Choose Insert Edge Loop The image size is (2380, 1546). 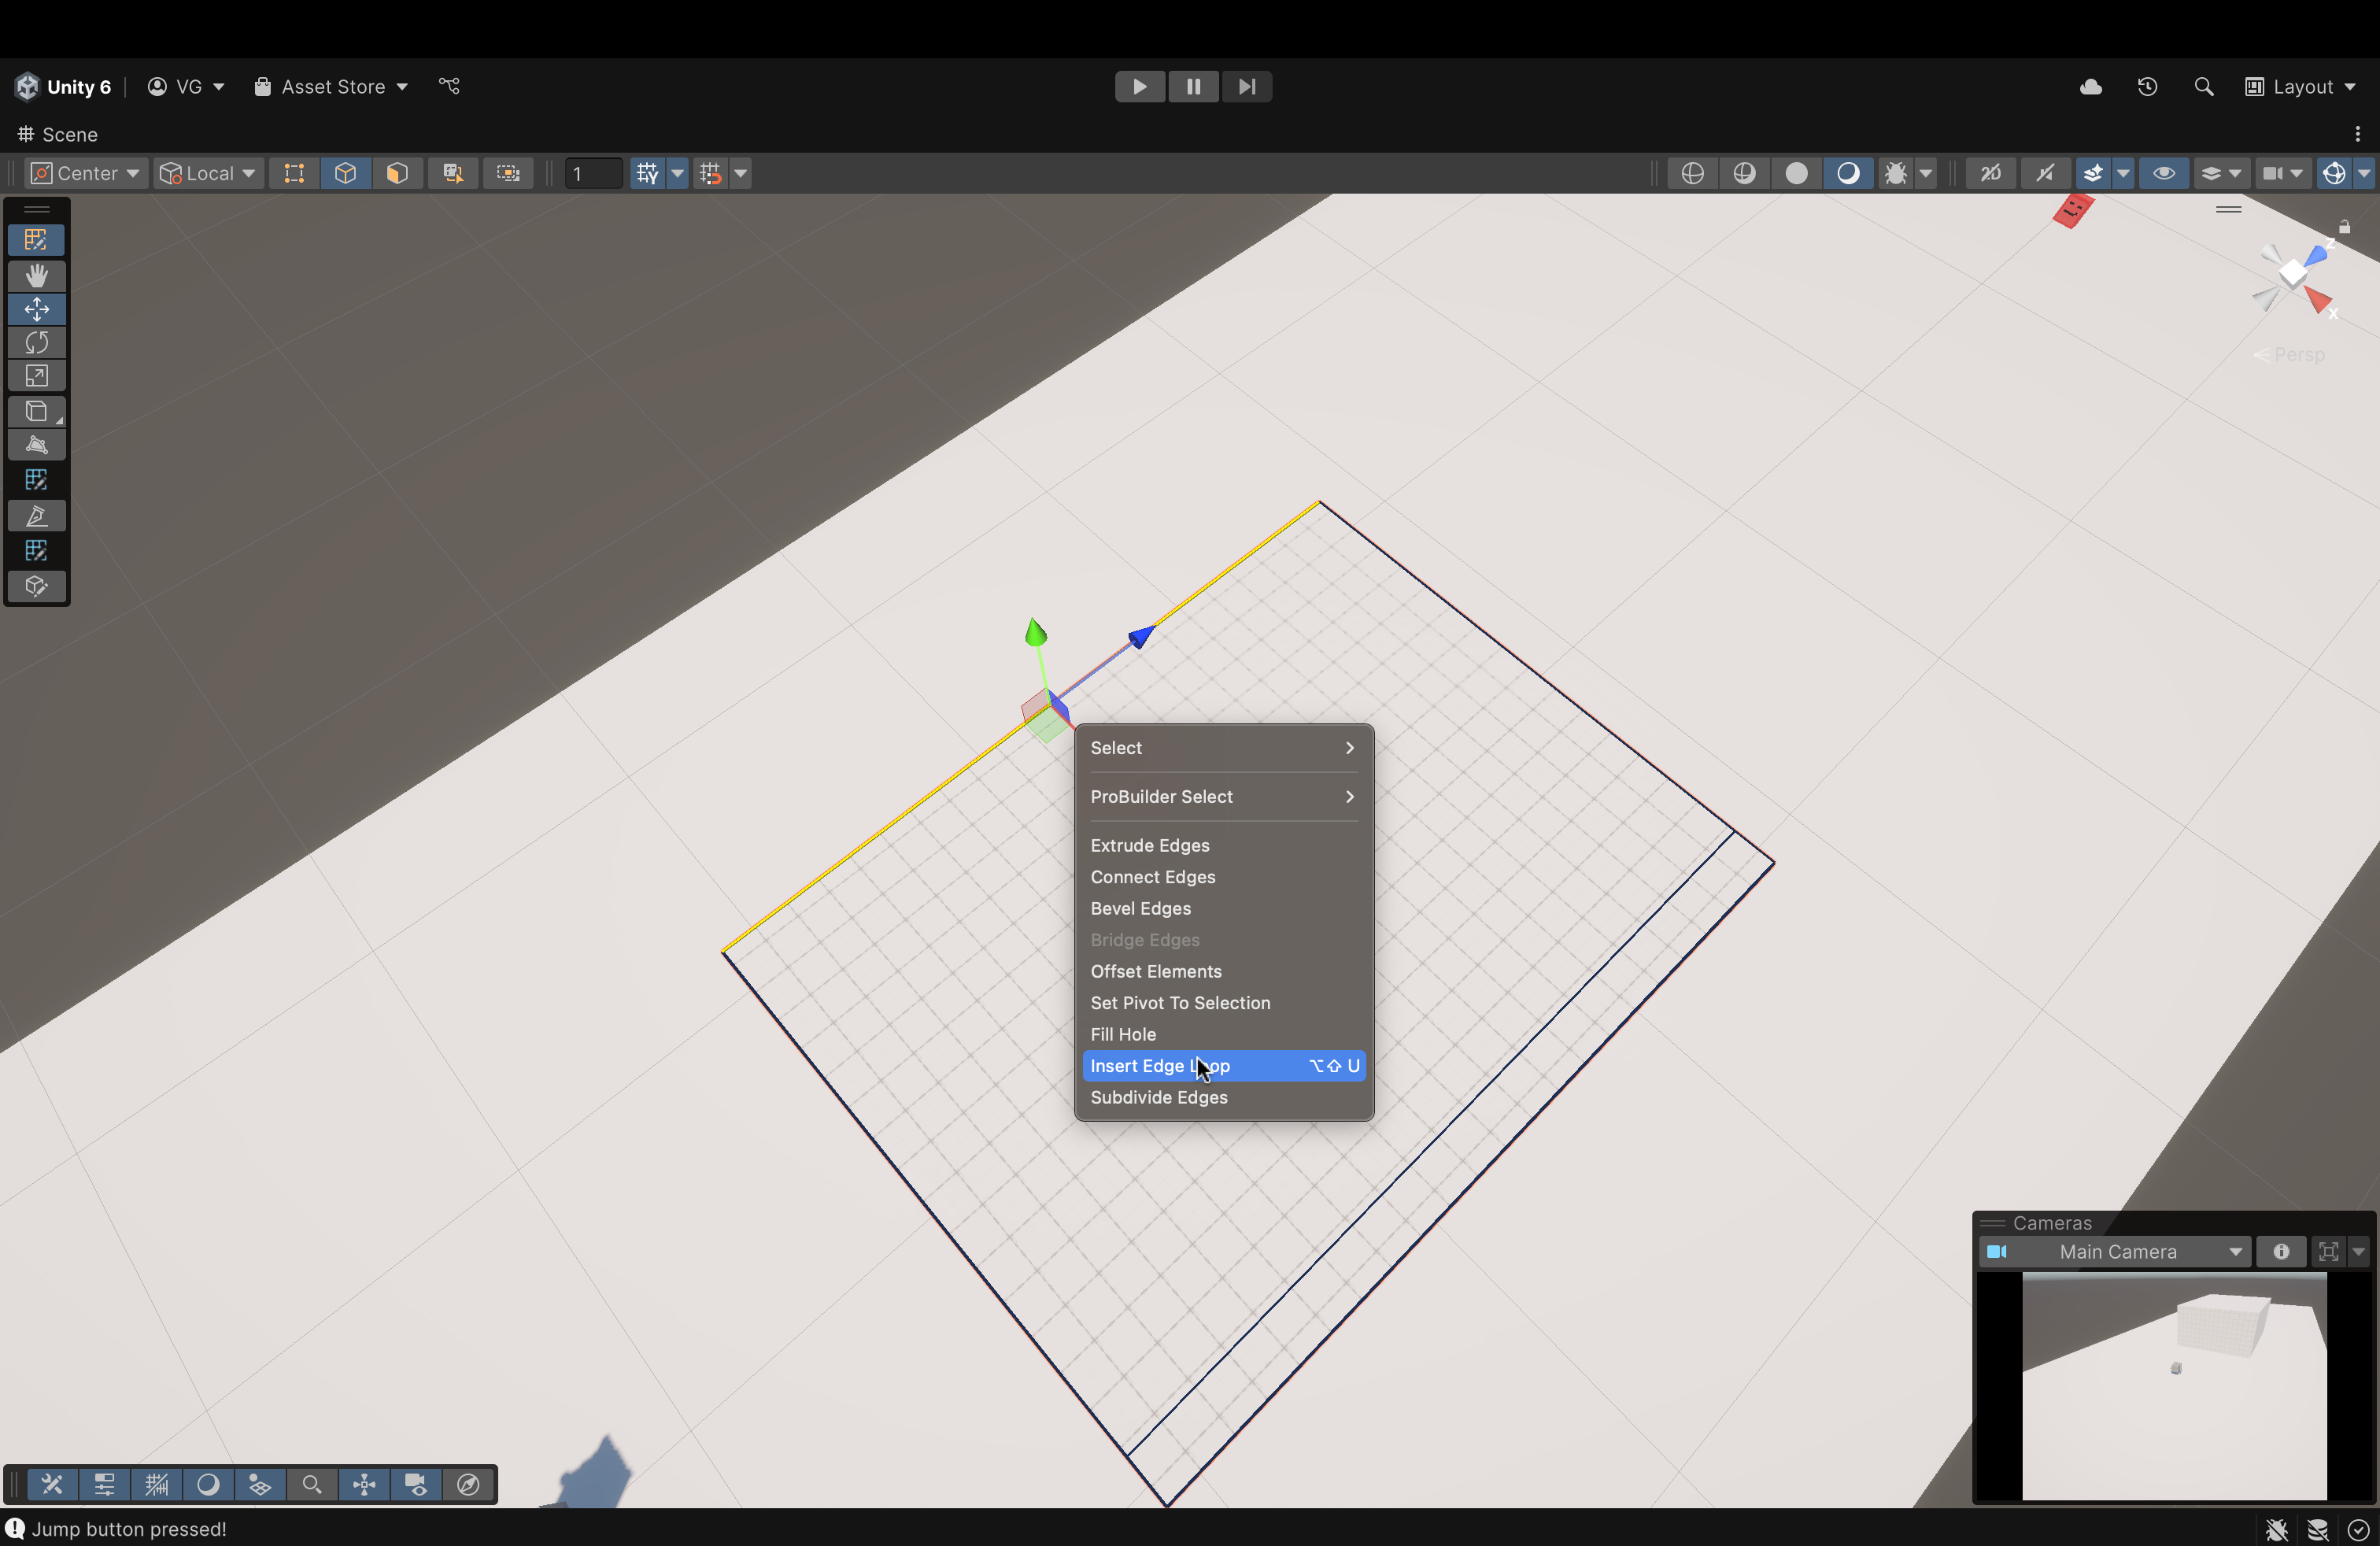tap(1223, 1066)
